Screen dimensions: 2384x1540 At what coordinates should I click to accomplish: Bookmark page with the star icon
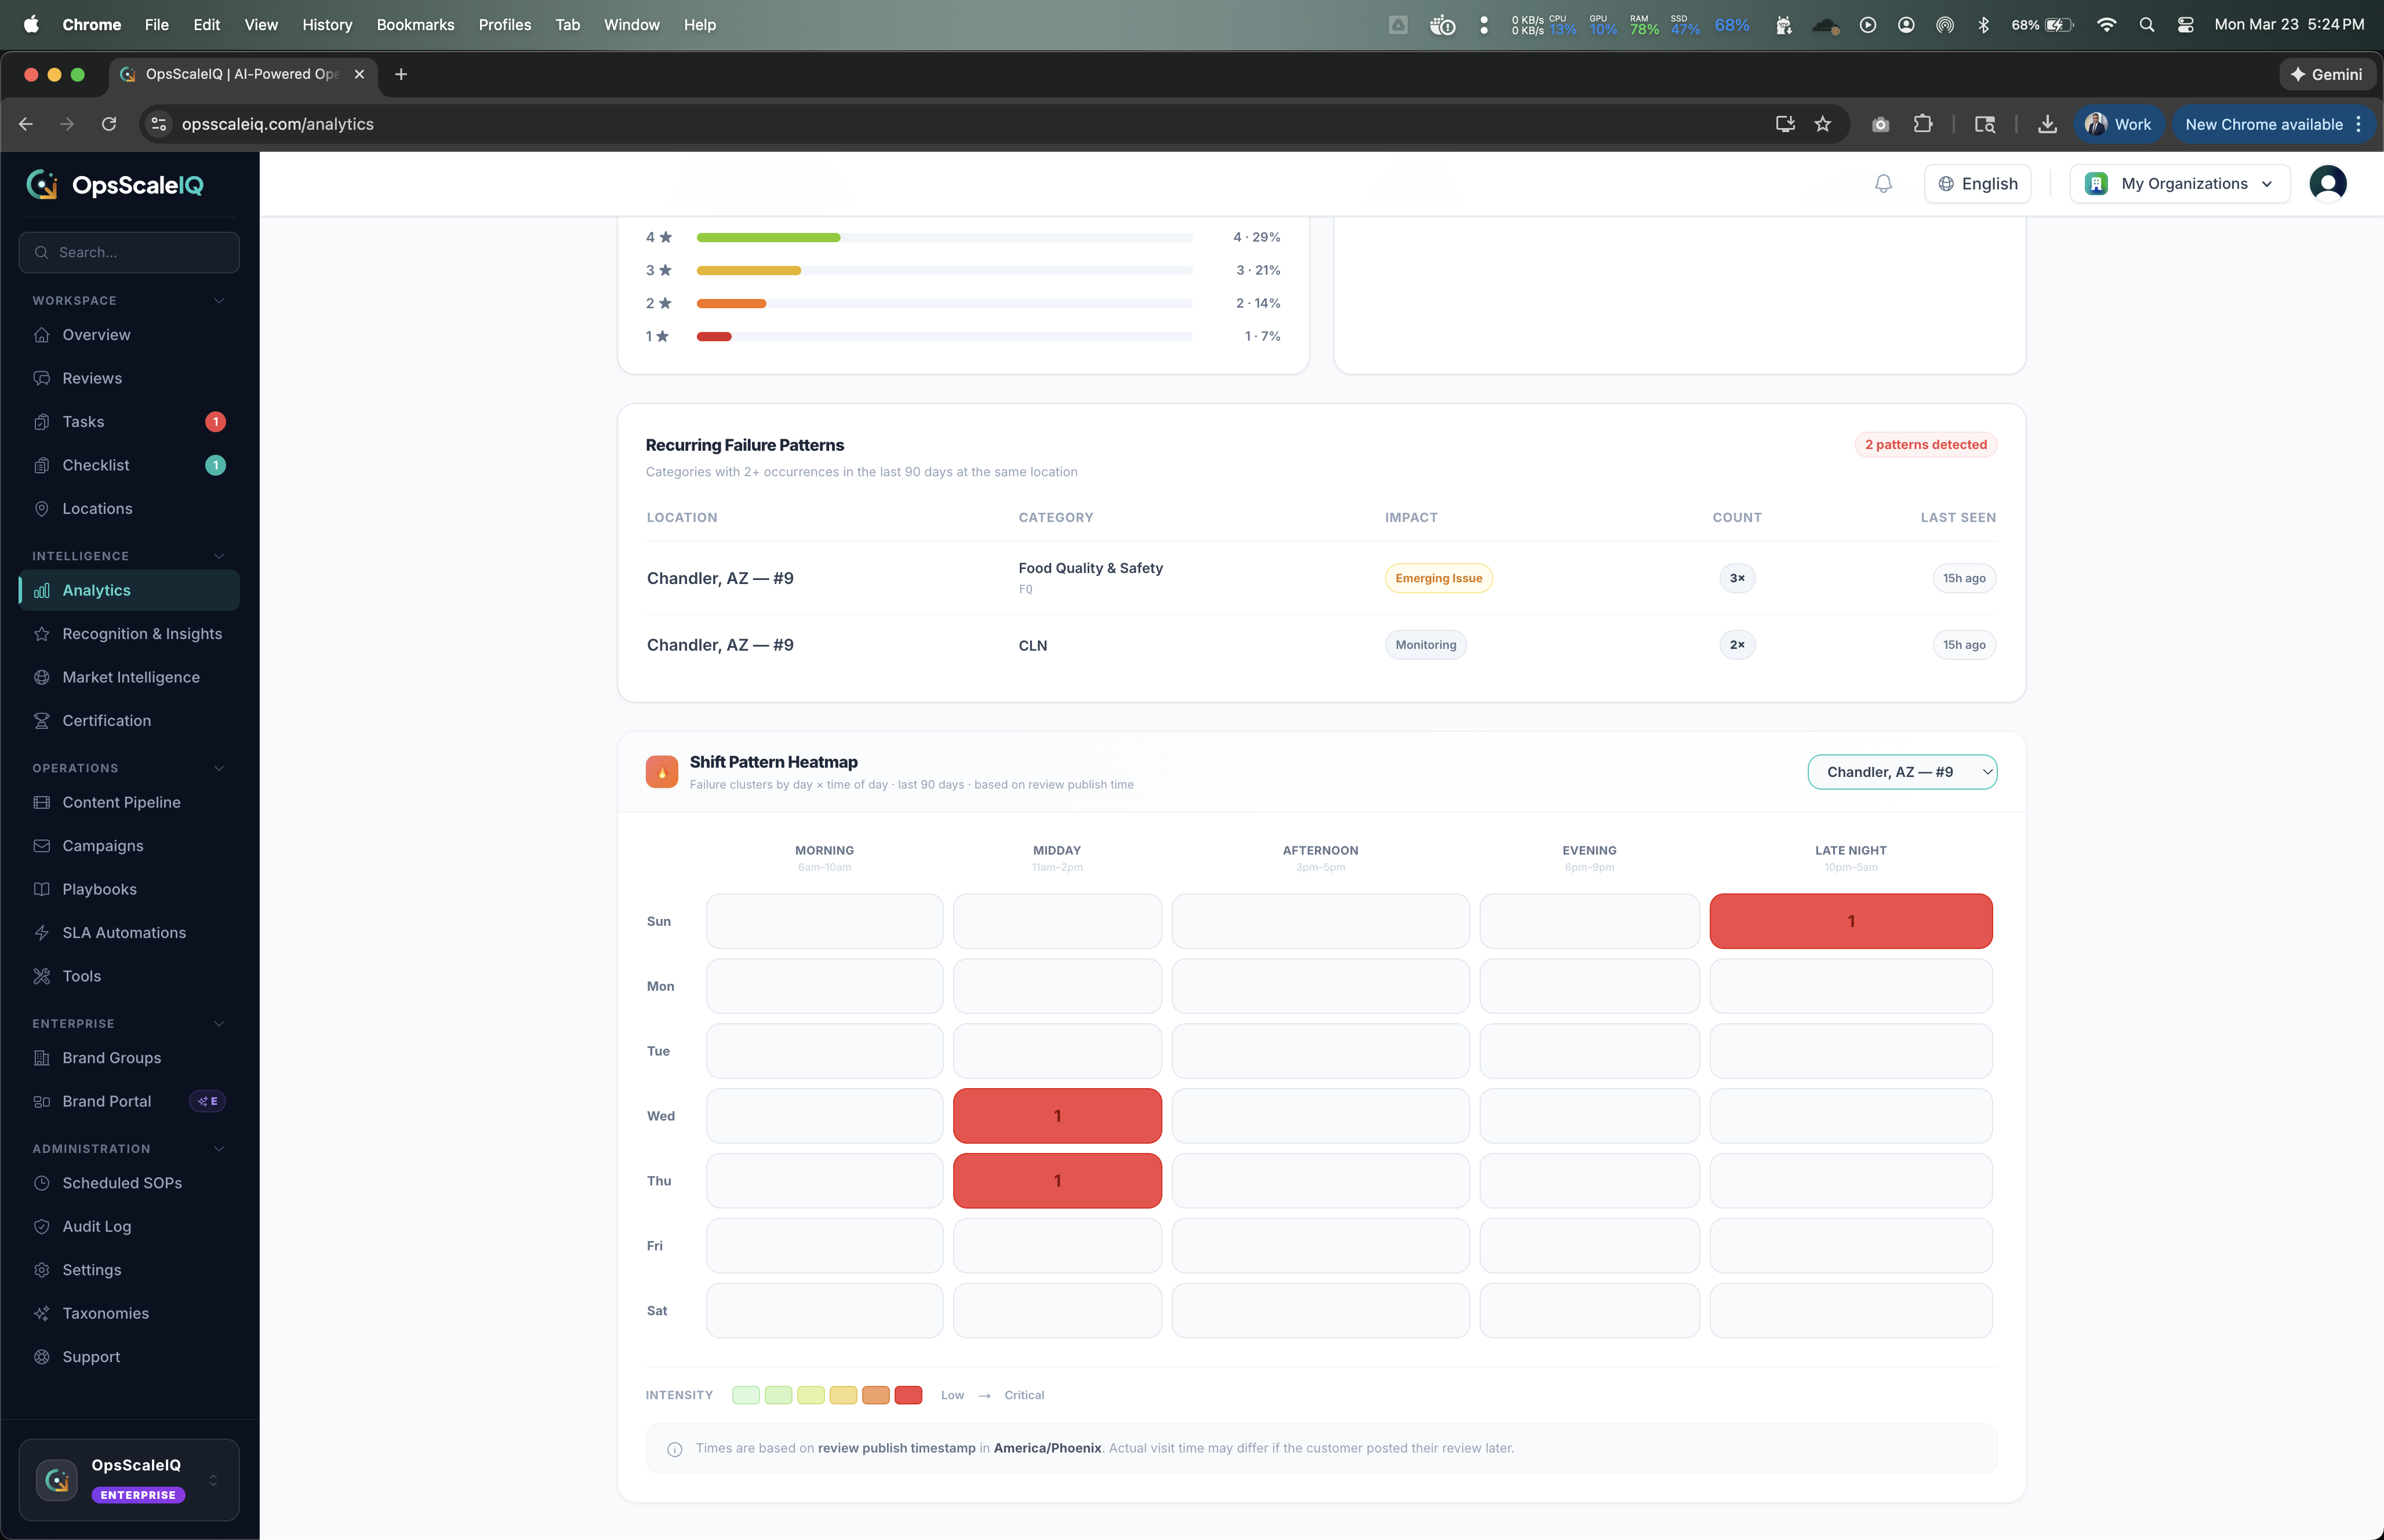coord(1823,124)
